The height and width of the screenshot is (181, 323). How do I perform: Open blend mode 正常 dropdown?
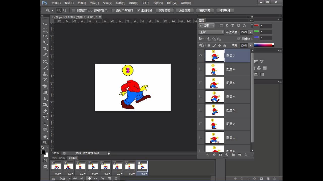point(211,32)
